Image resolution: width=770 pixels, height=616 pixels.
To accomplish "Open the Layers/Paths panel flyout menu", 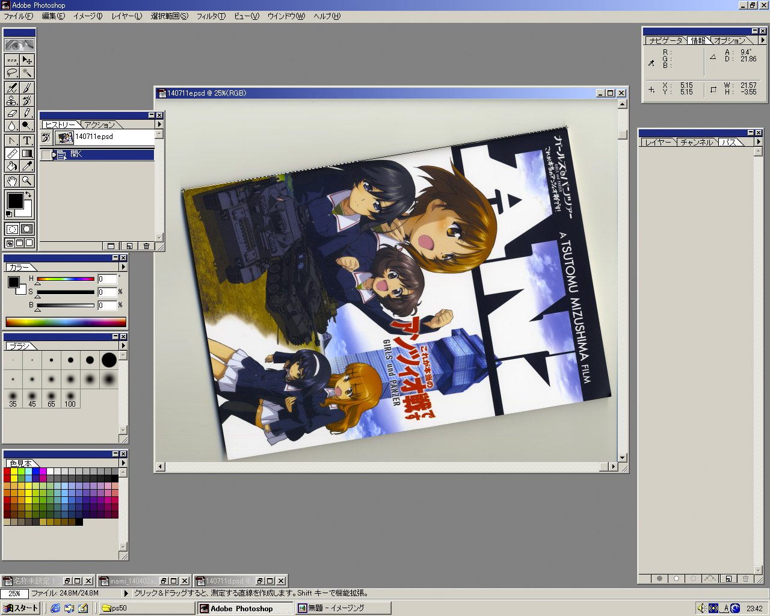I will (x=758, y=142).
